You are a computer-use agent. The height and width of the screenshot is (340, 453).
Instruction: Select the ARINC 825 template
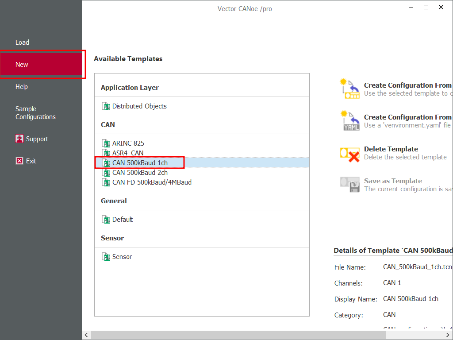coord(128,143)
